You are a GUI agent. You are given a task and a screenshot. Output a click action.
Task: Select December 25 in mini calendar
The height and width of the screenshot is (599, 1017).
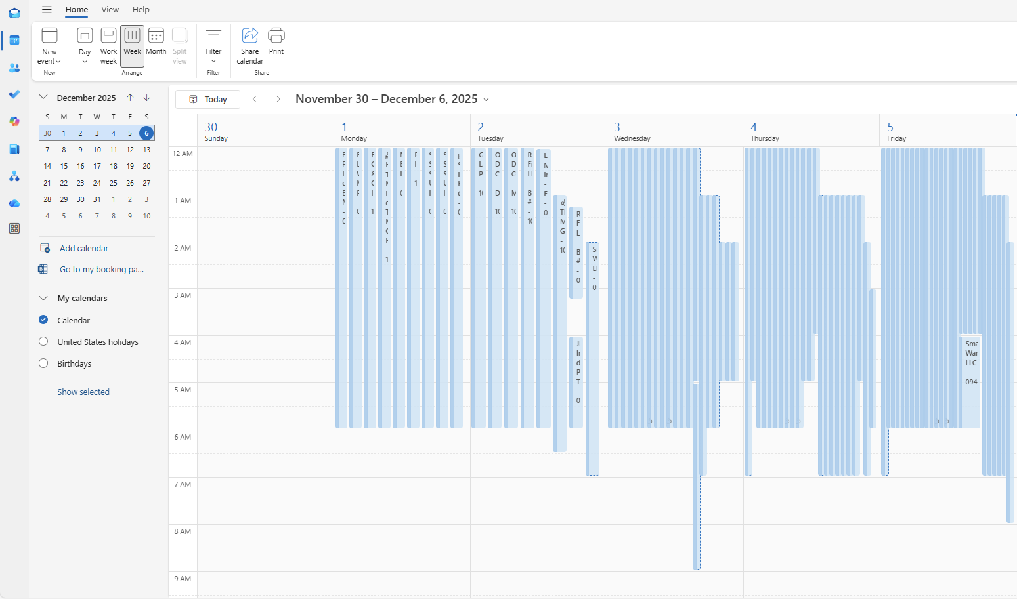click(x=114, y=183)
